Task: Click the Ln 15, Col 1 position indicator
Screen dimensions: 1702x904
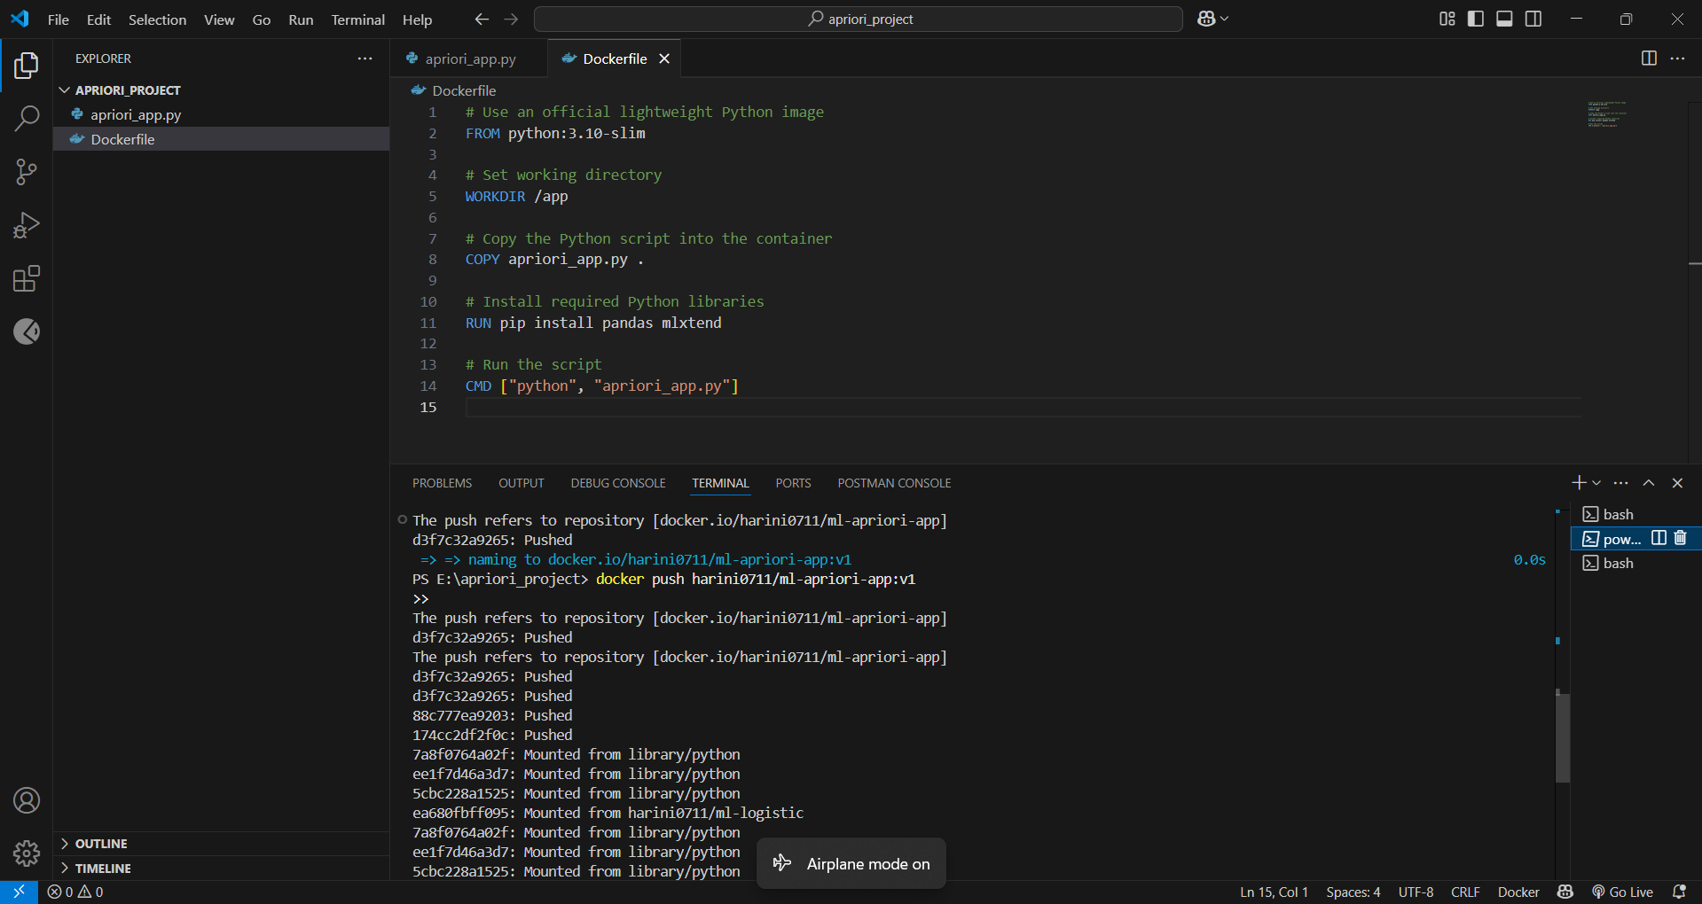Action: coord(1274,892)
